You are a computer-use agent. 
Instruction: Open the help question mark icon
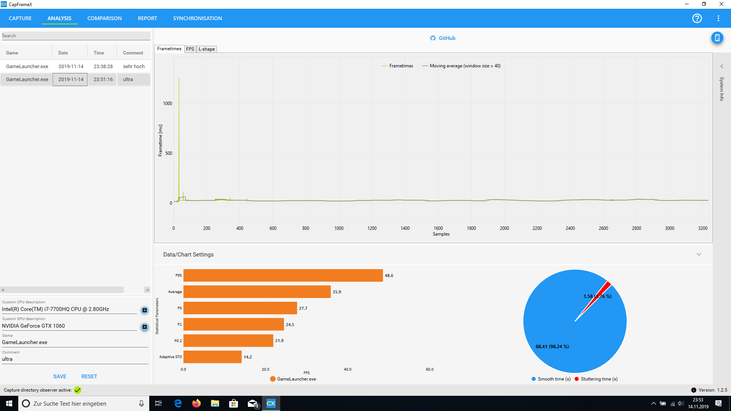[x=697, y=18]
